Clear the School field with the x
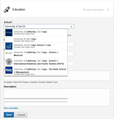The height and width of the screenshot is (119, 114). click(71, 26)
